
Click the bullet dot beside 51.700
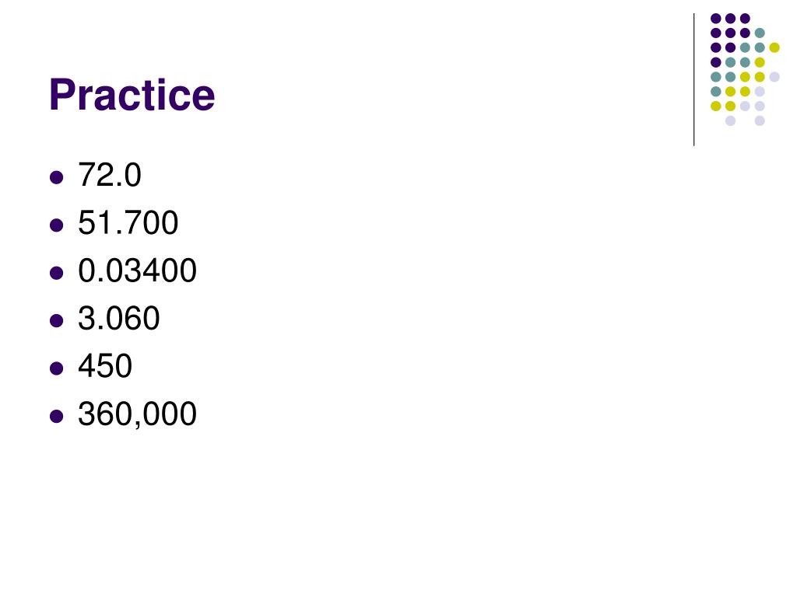pyautogui.click(x=56, y=225)
